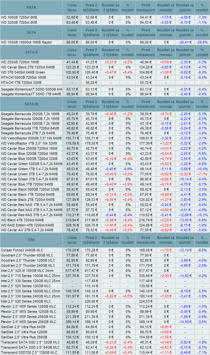Click the +1,2% cell in Barracuda 250GB row
Image resolution: width=210 pixels, height=355 pixels.
pos(128,114)
